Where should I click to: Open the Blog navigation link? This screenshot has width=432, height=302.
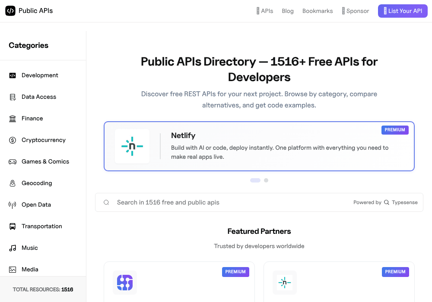[288, 11]
